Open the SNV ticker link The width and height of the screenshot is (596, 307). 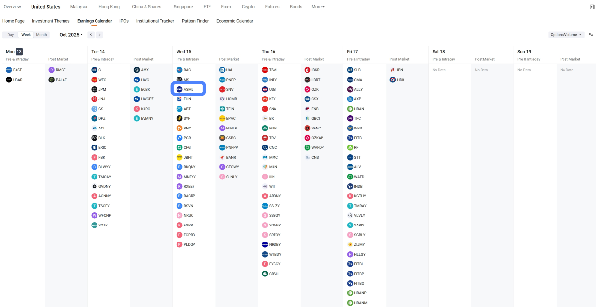point(230,89)
